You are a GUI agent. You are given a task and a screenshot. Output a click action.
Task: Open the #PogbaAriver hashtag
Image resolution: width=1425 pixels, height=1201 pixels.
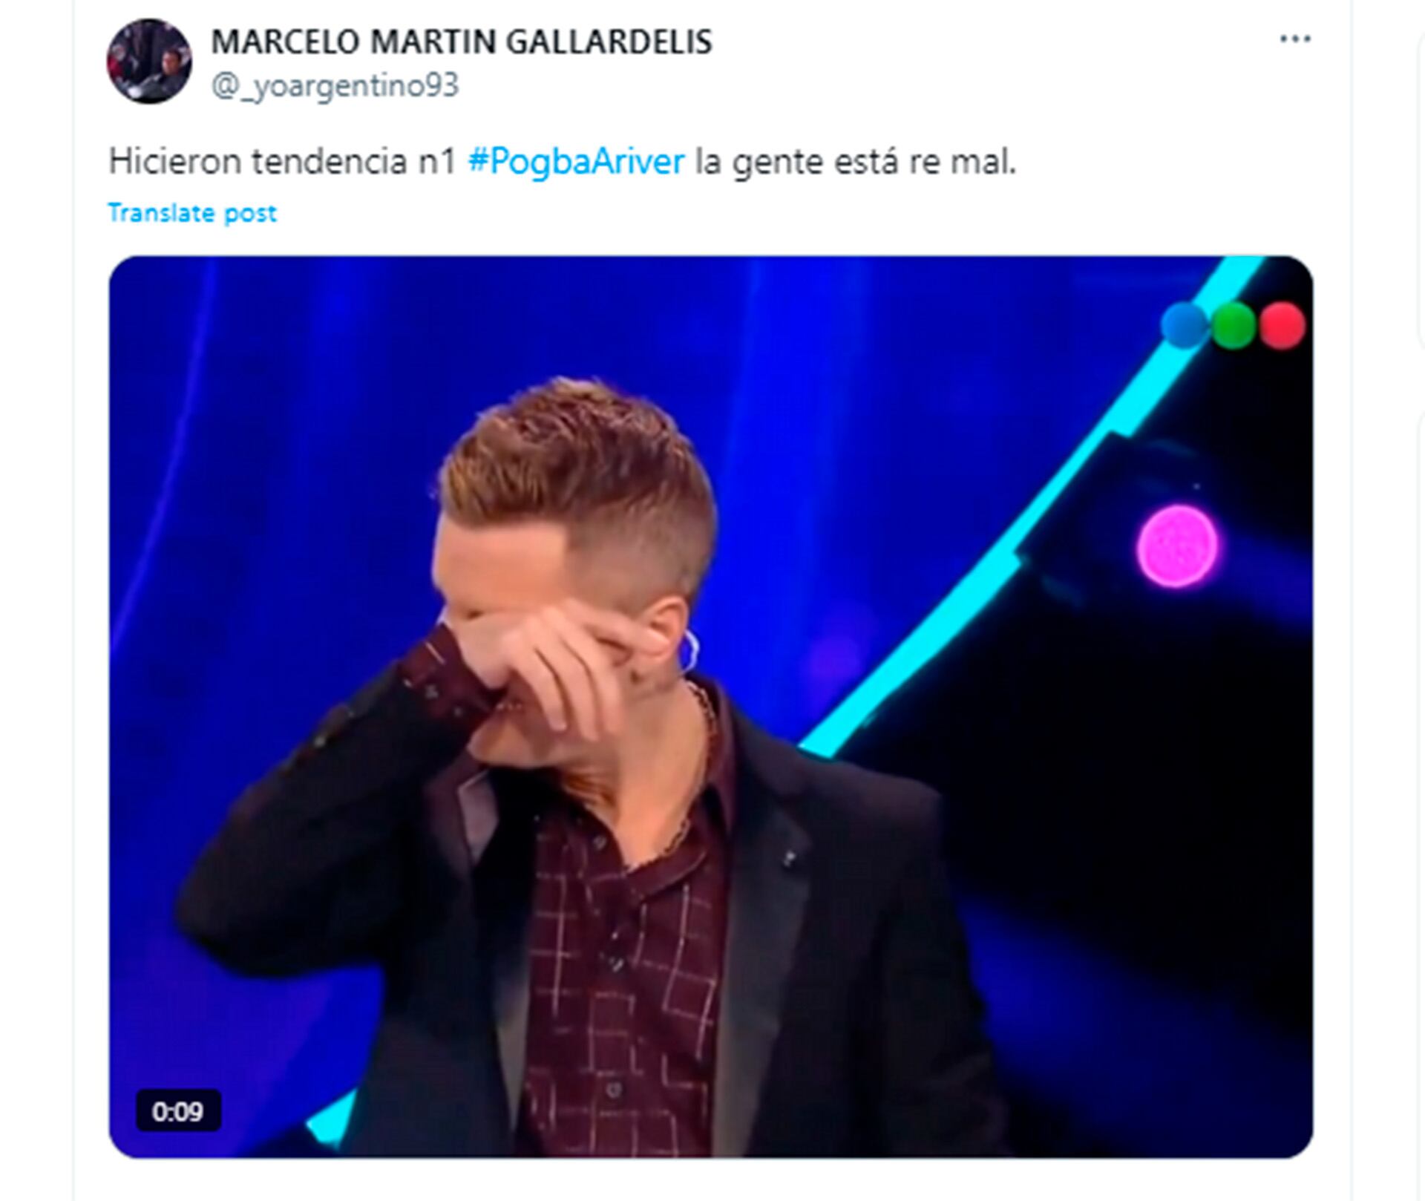(x=576, y=162)
